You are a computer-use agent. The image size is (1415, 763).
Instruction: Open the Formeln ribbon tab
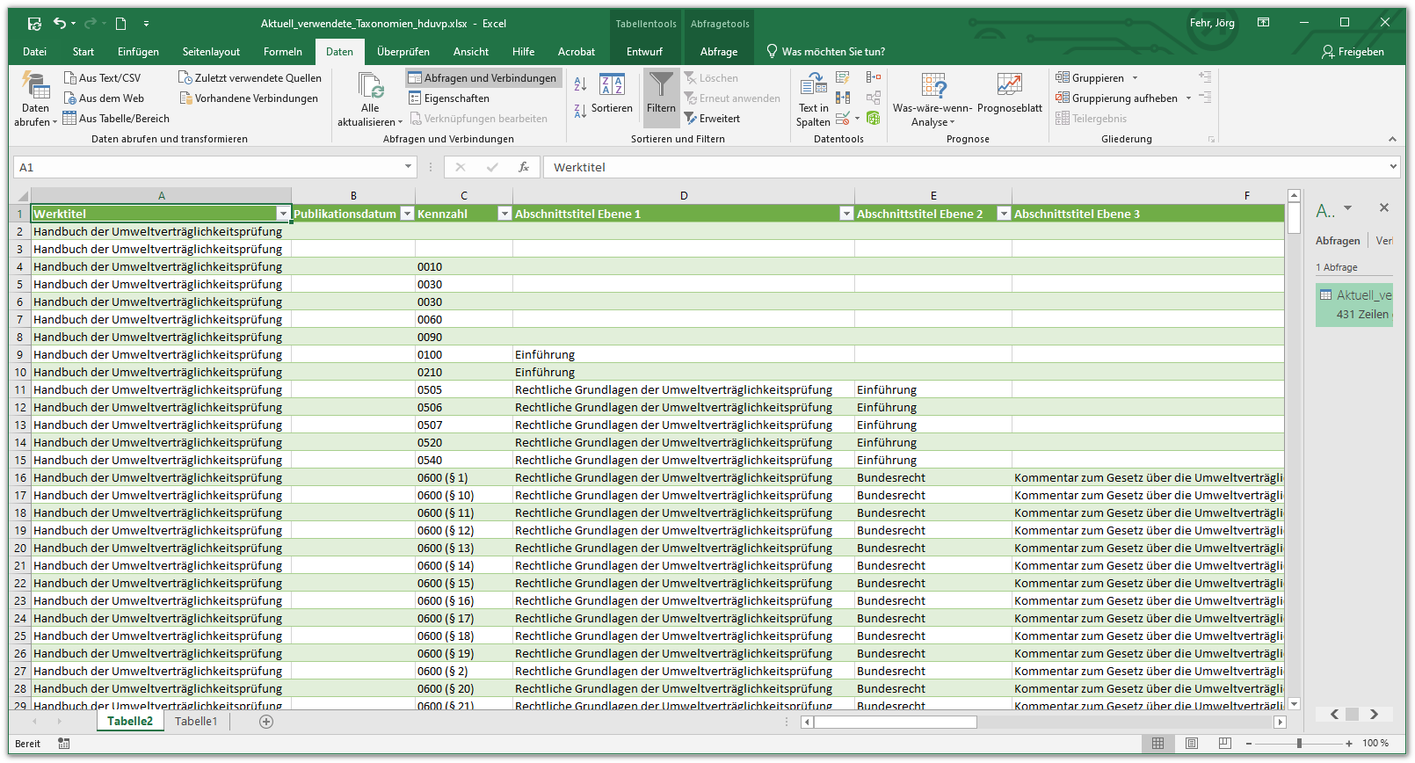(282, 52)
